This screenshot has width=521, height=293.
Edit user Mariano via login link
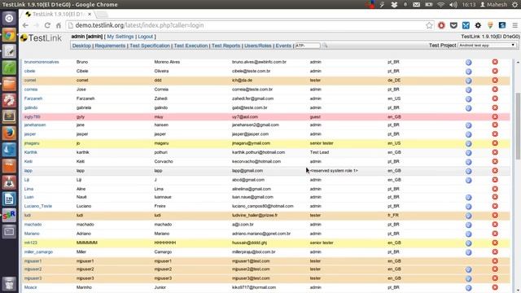tap(32, 234)
